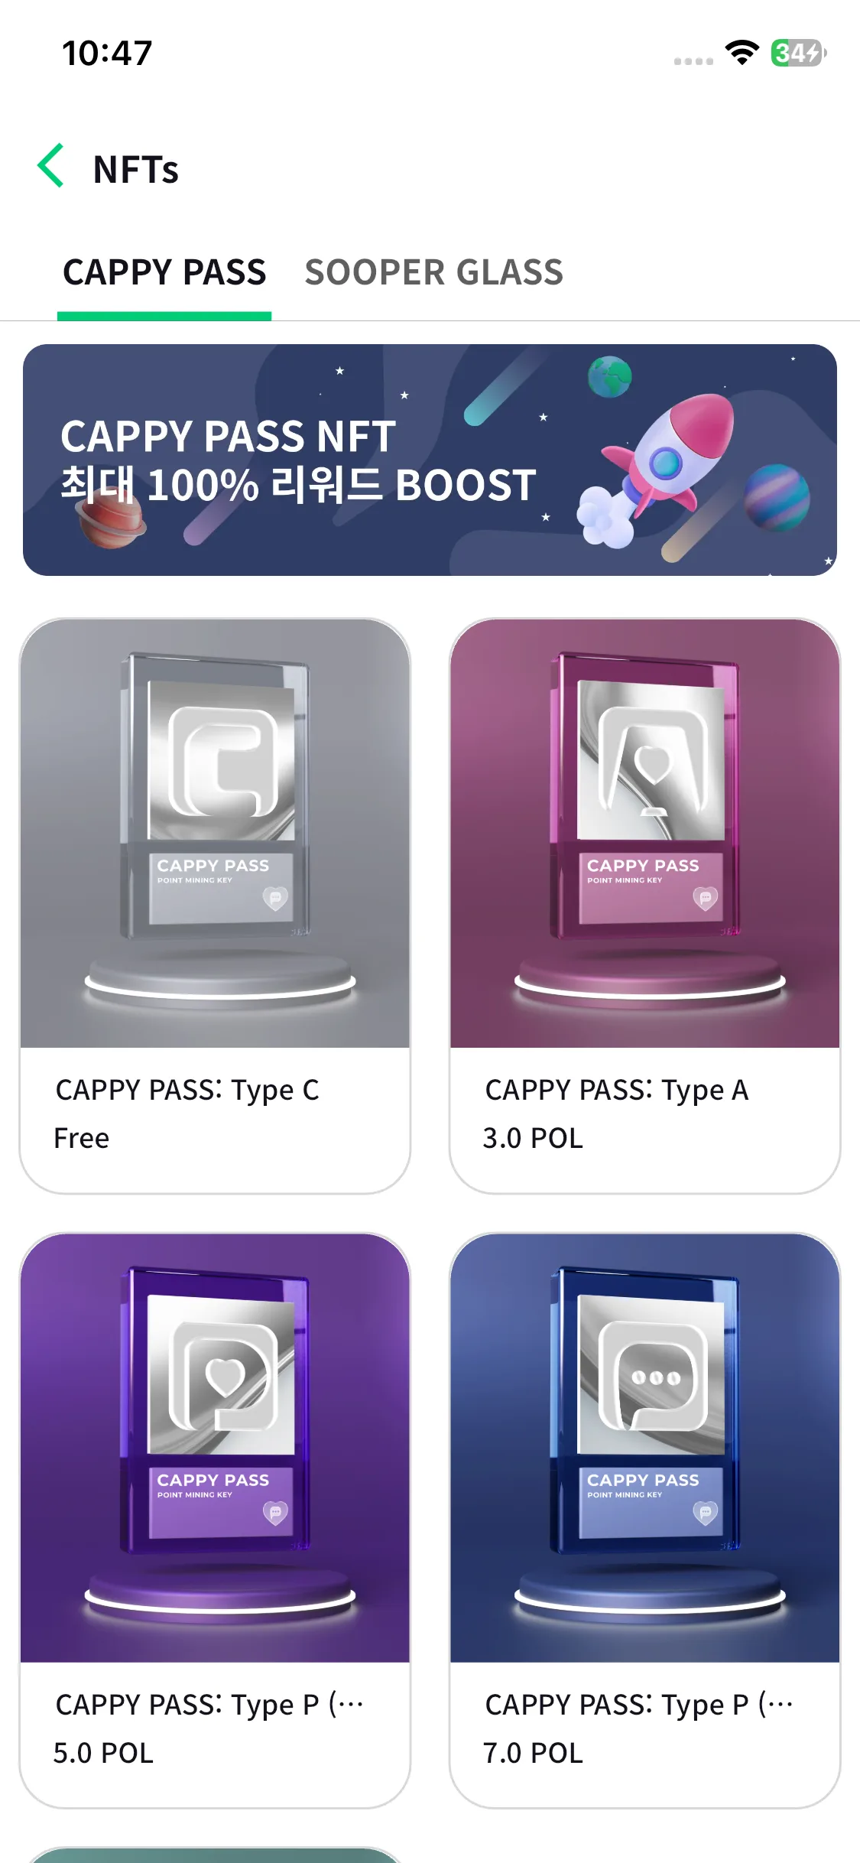Select the CAPPY PASS: Type A title

pos(617,1090)
